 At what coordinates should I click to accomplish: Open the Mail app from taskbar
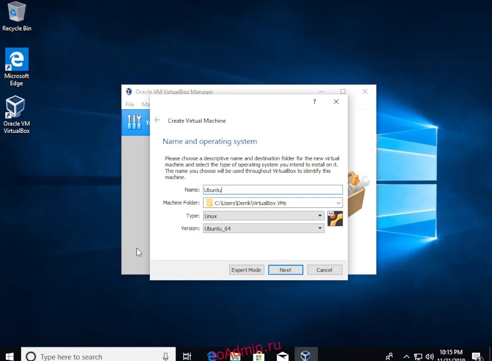tap(282, 356)
